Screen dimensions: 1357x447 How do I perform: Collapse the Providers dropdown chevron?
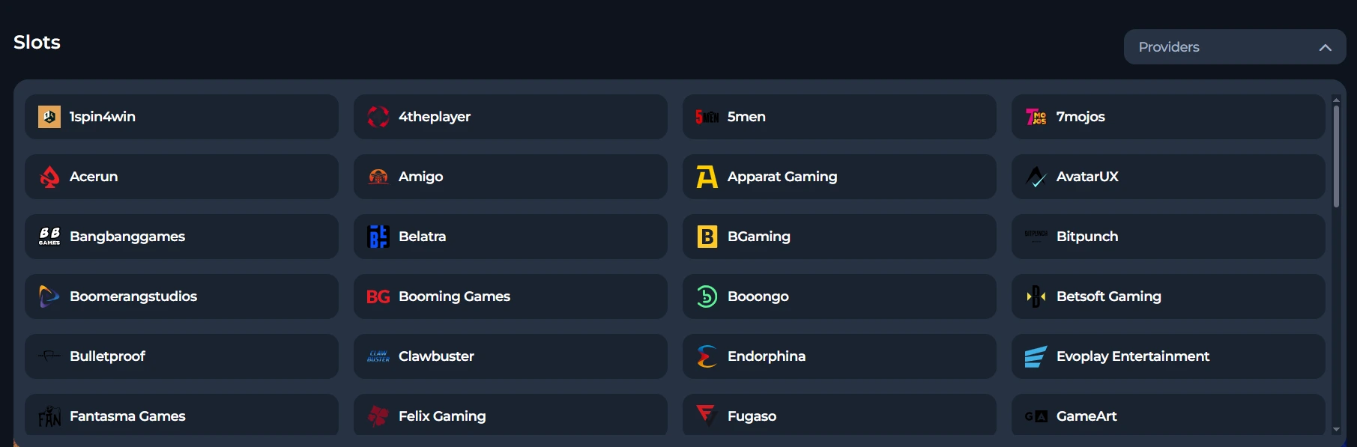pos(1326,46)
